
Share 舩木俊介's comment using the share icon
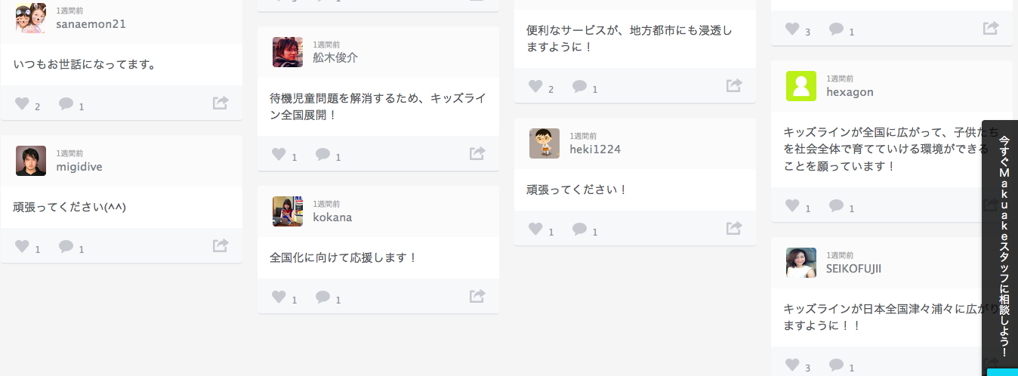(477, 154)
